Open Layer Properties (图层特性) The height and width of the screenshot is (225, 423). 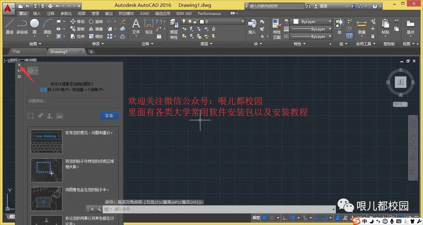click(174, 29)
